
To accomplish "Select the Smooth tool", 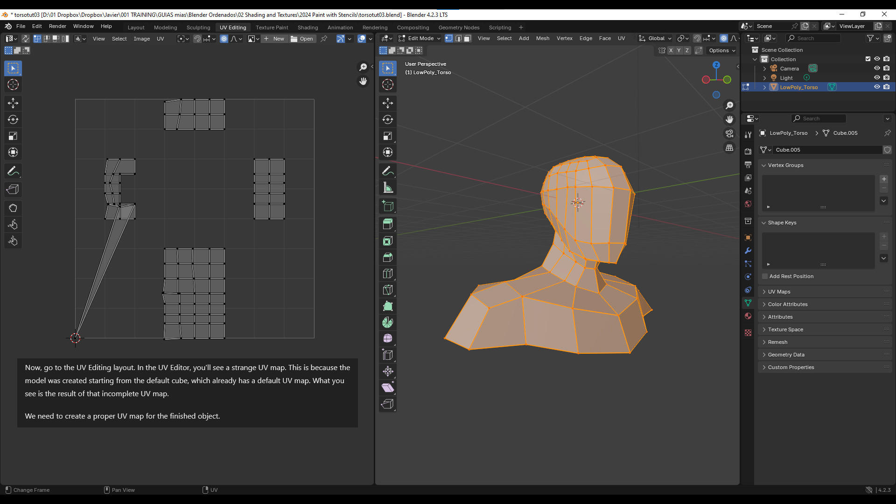I will (388, 338).
